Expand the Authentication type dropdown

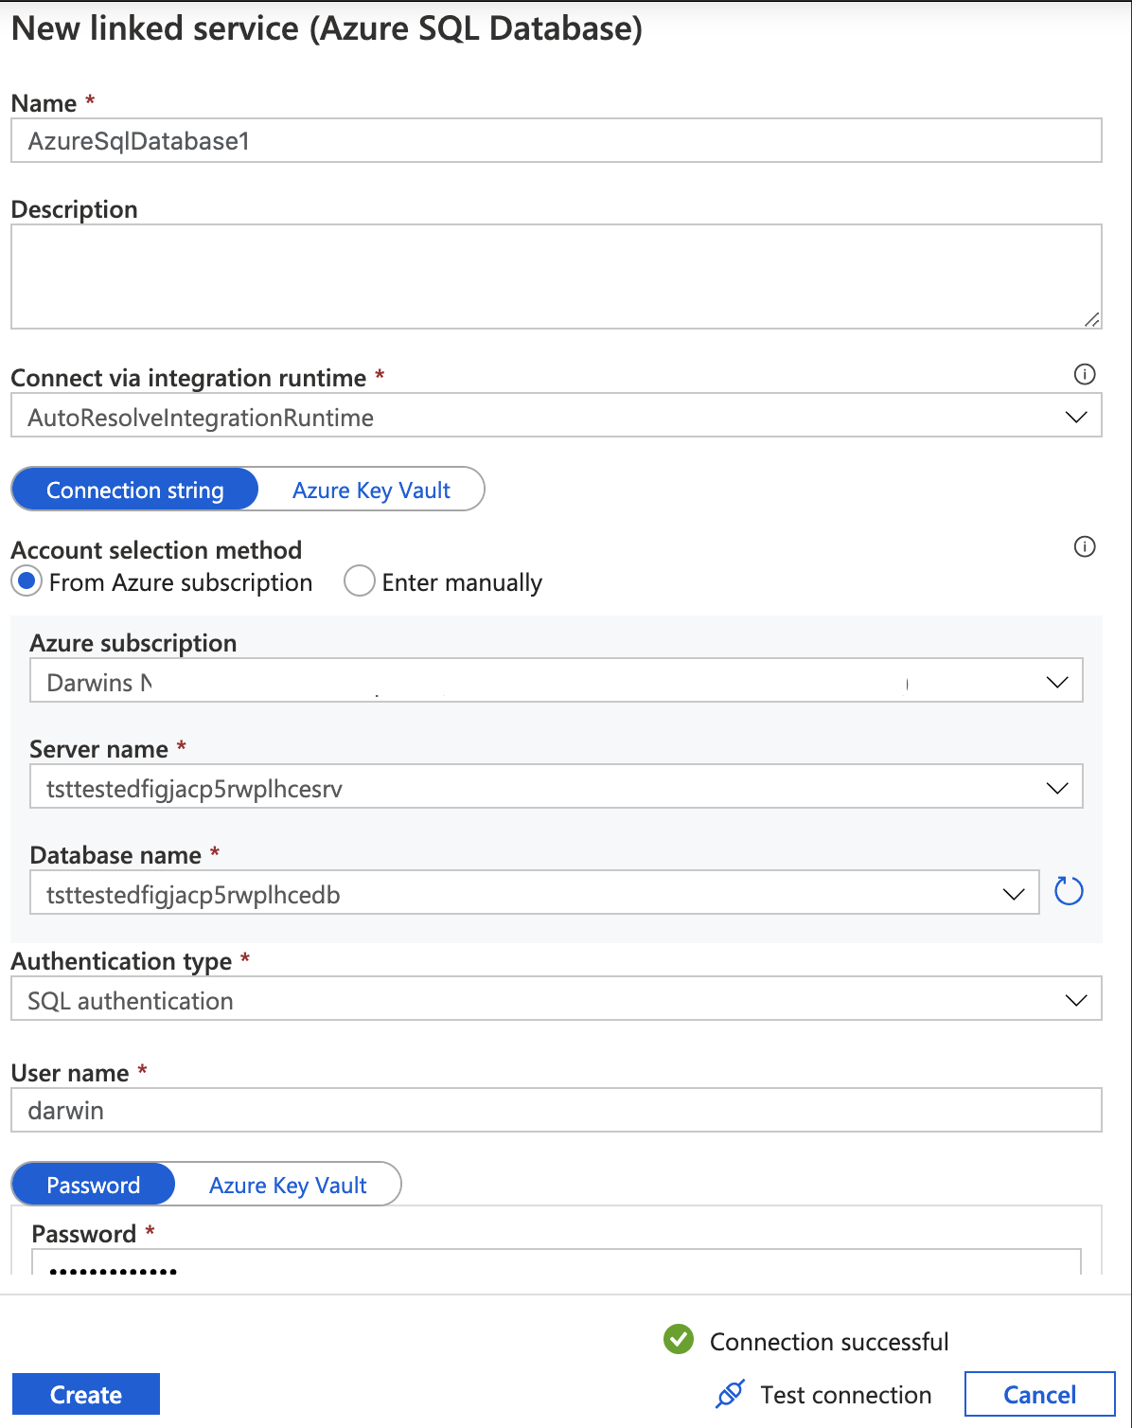557,999
